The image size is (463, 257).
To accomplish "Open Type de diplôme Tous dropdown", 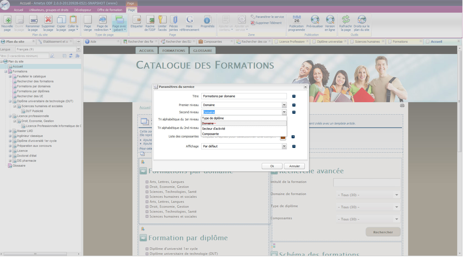I will (368, 207).
